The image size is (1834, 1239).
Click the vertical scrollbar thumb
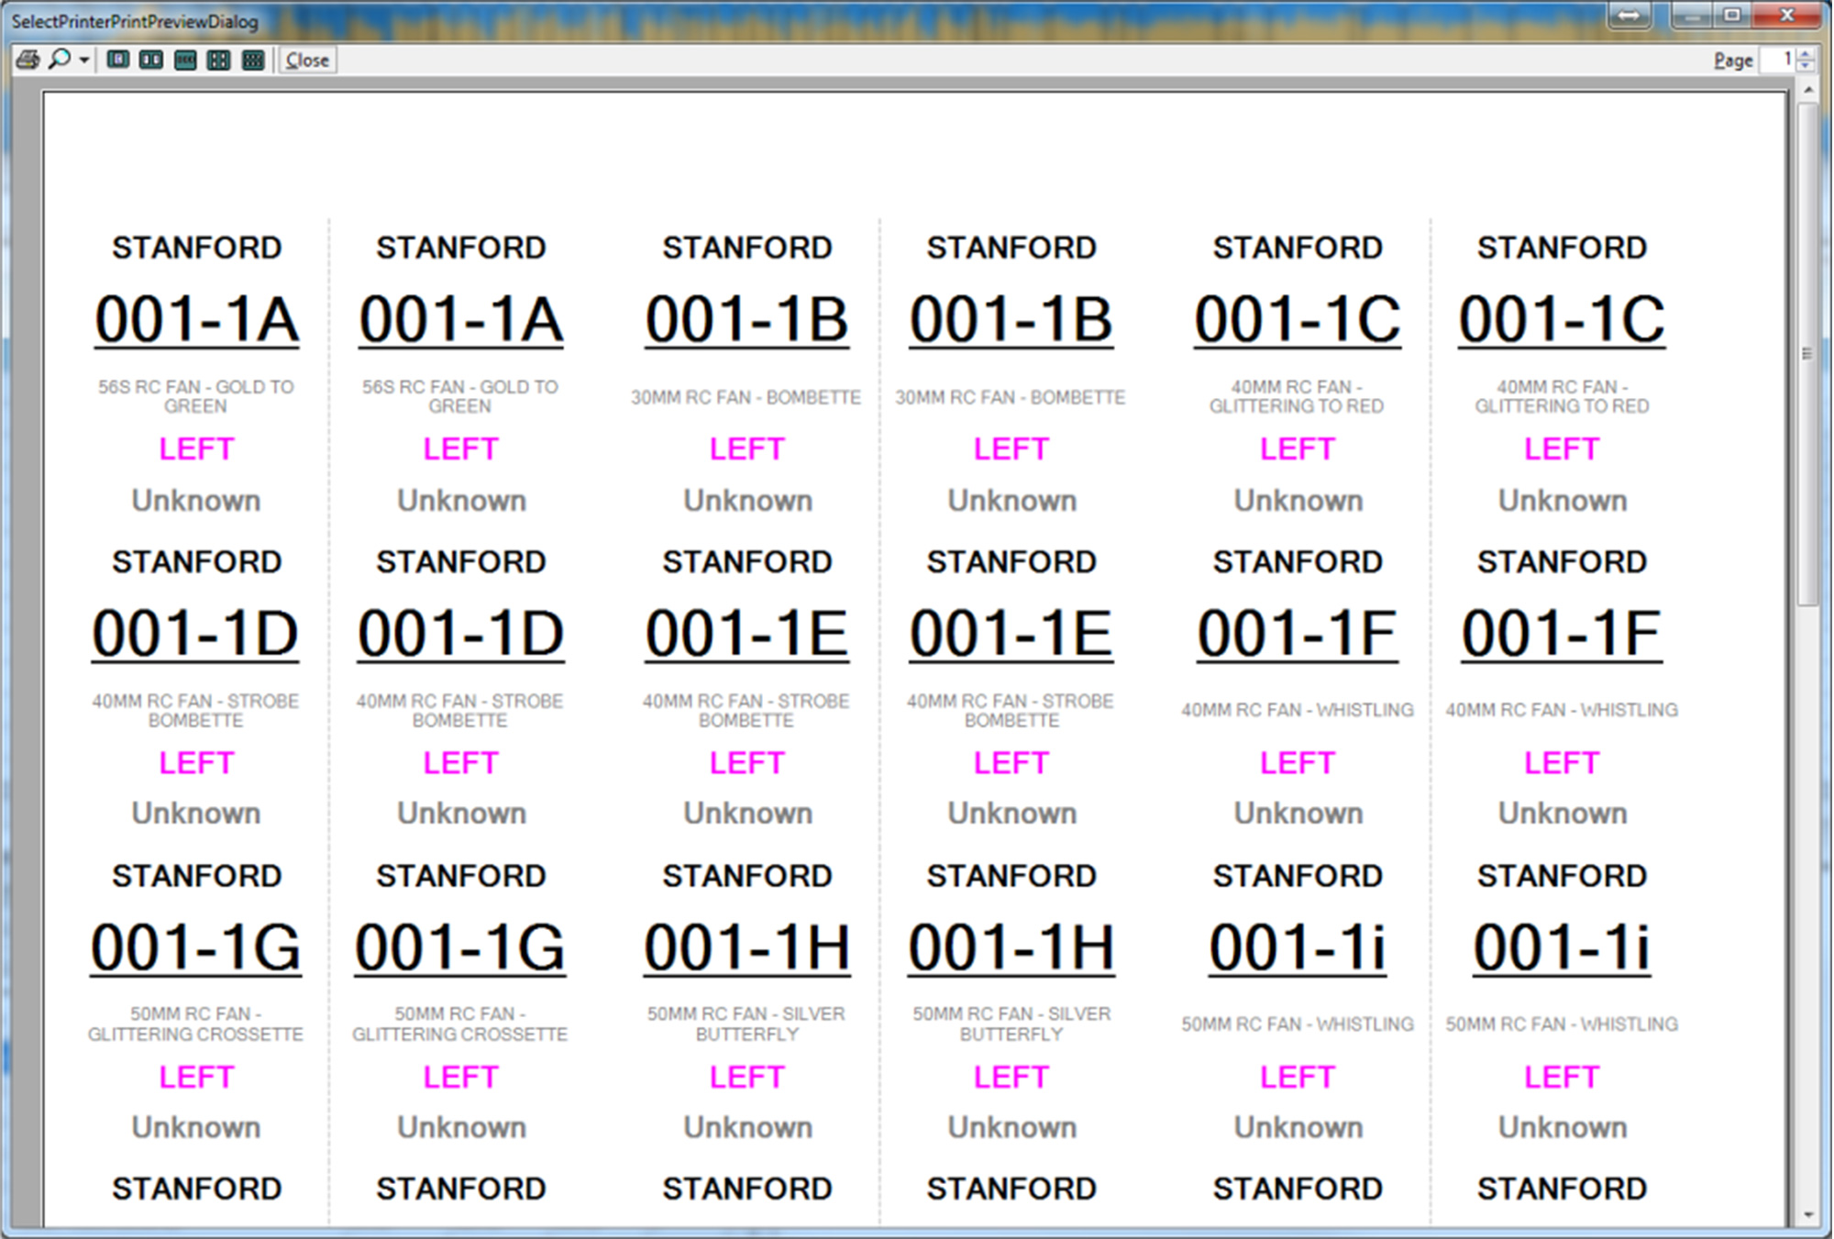[1807, 353]
